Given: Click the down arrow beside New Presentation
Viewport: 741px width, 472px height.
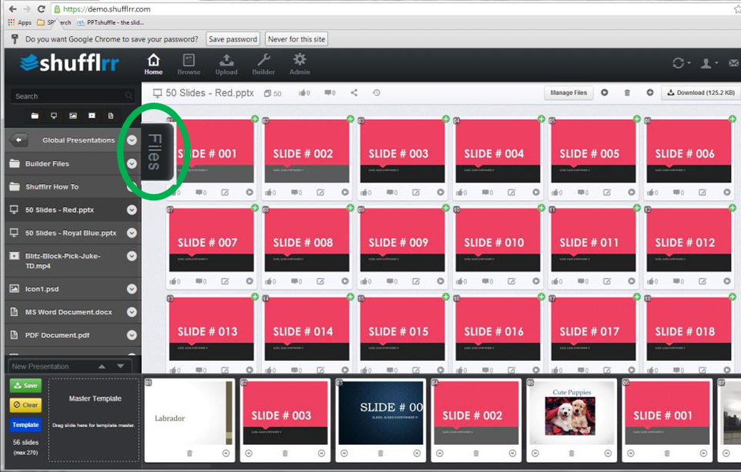Looking at the screenshot, I should coord(121,366).
